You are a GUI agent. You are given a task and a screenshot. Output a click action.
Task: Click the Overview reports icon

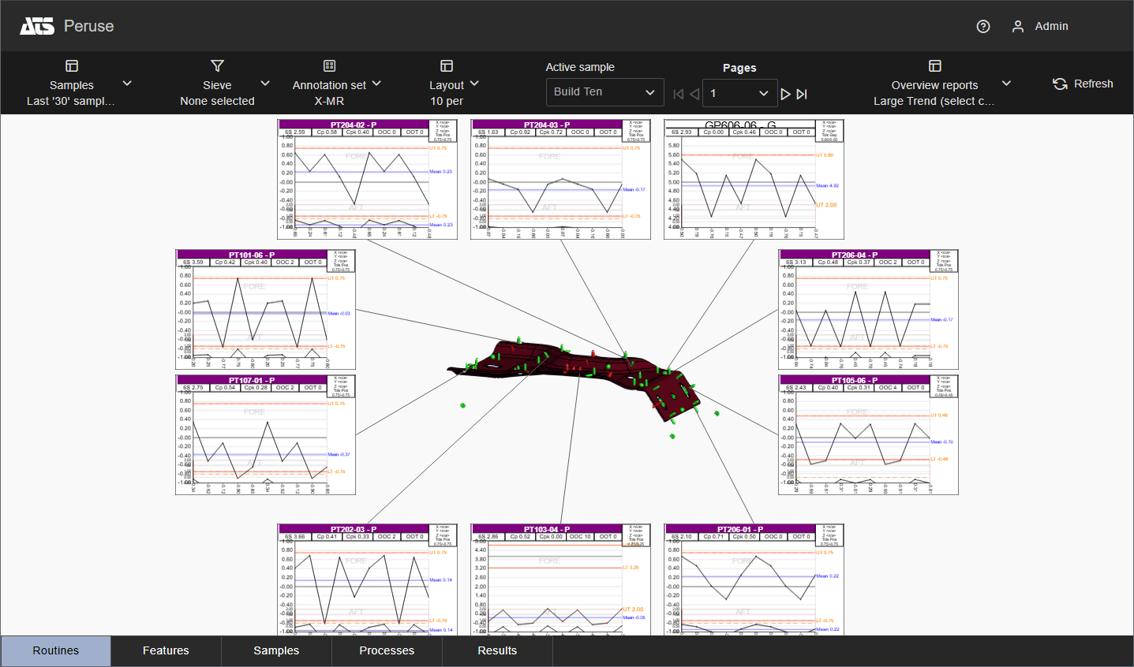pos(934,66)
